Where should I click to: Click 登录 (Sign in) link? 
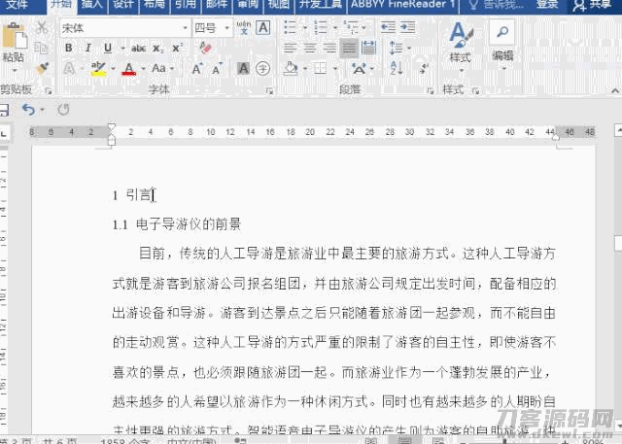coord(547,5)
